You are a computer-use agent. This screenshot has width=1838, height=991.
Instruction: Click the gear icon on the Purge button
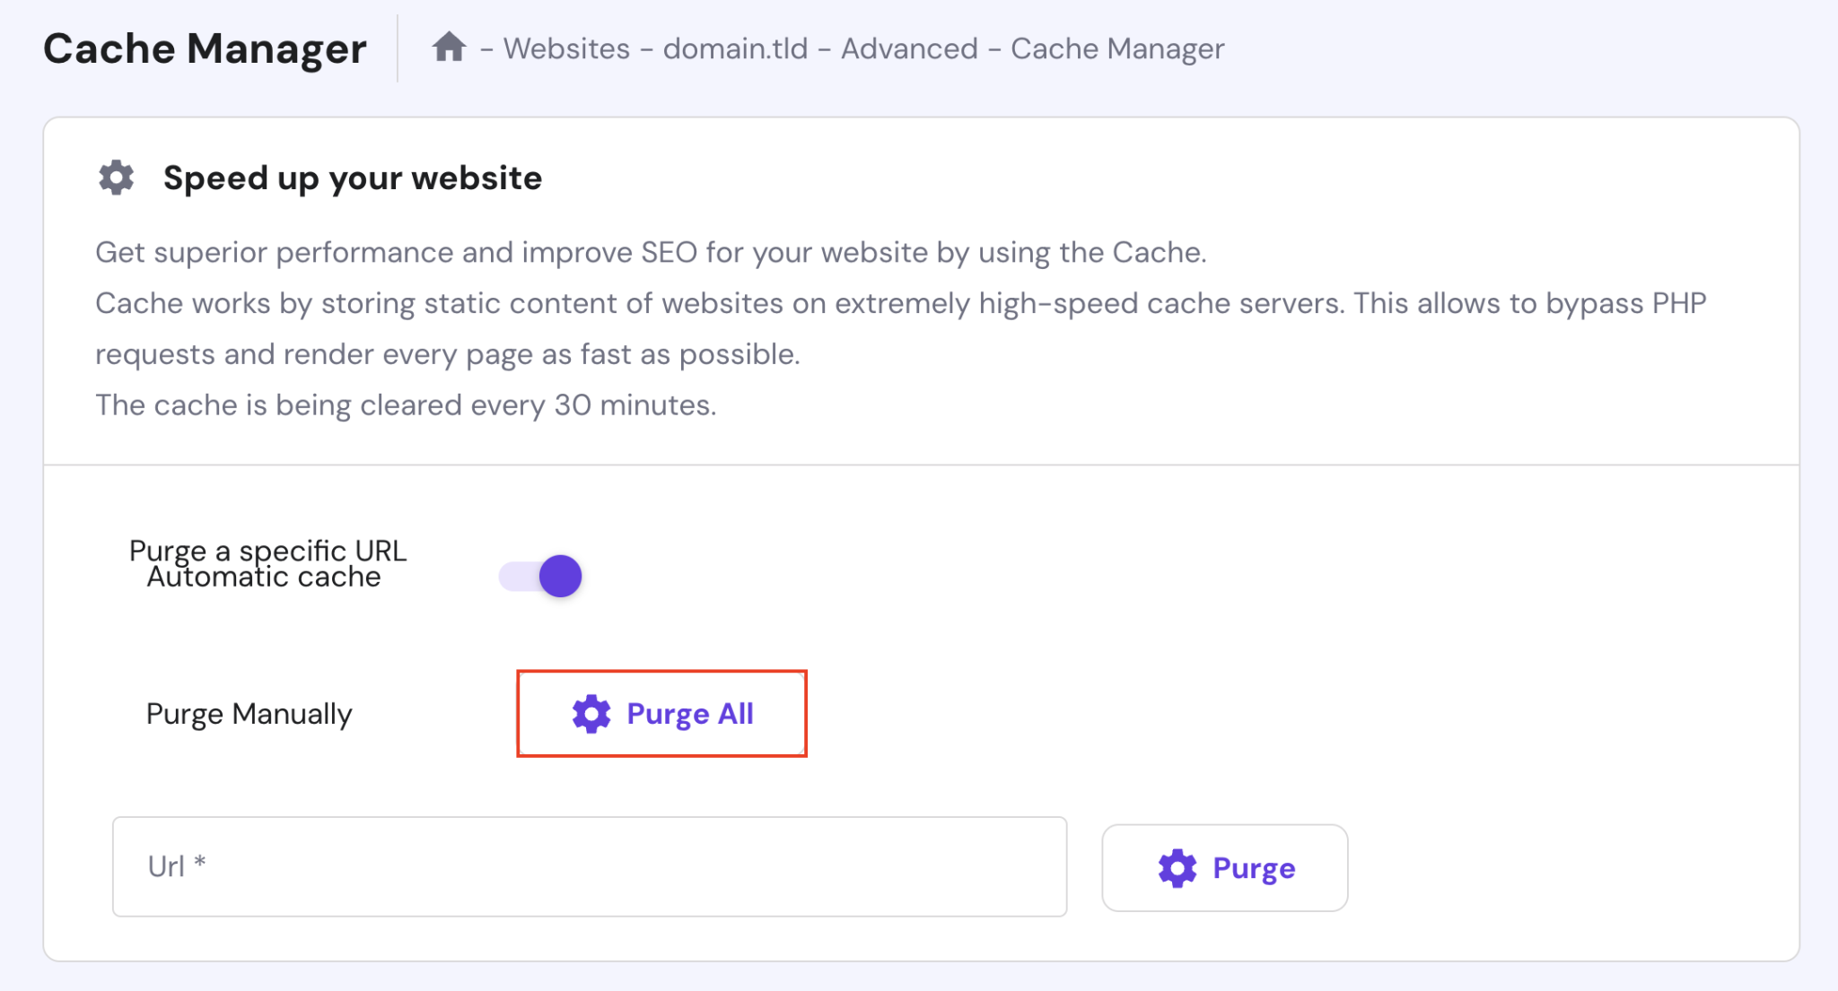[x=1177, y=867]
